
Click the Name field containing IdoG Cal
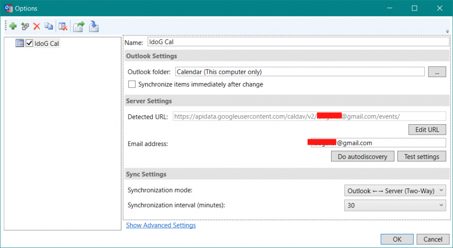pos(299,42)
